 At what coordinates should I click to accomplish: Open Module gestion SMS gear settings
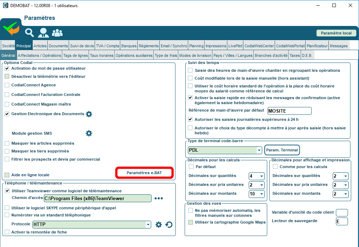(89, 133)
